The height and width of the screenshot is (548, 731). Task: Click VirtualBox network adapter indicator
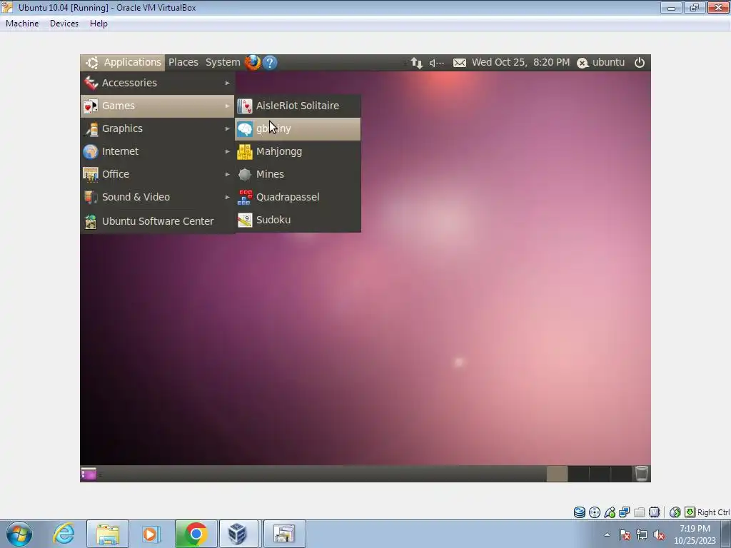pos(624,512)
